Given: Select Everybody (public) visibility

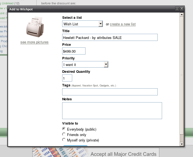Looking at the screenshot, I should (64, 129).
